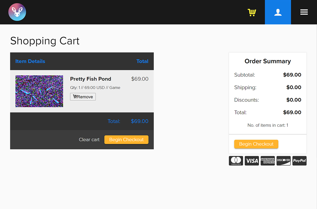The width and height of the screenshot is (317, 209).
Task: Click the American Express payment icon
Action: 268,161
